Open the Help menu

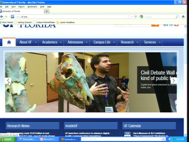(49, 7)
